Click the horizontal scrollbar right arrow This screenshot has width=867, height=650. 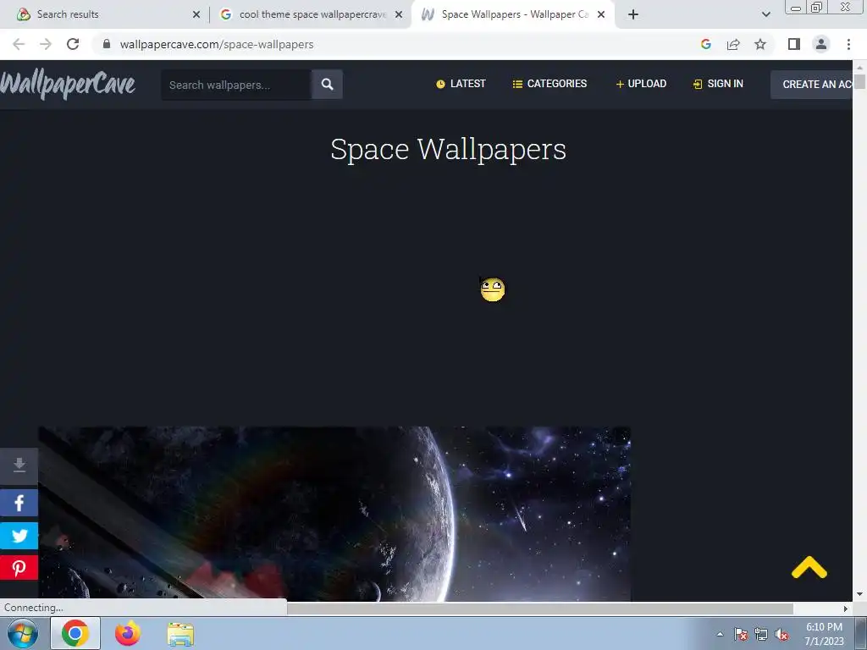pos(846,609)
